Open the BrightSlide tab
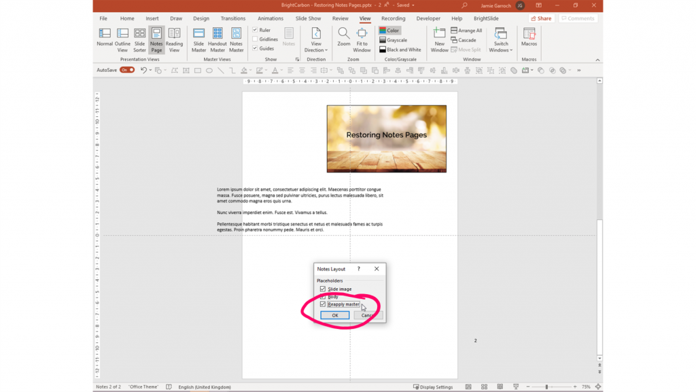The width and height of the screenshot is (696, 392). coord(486,18)
